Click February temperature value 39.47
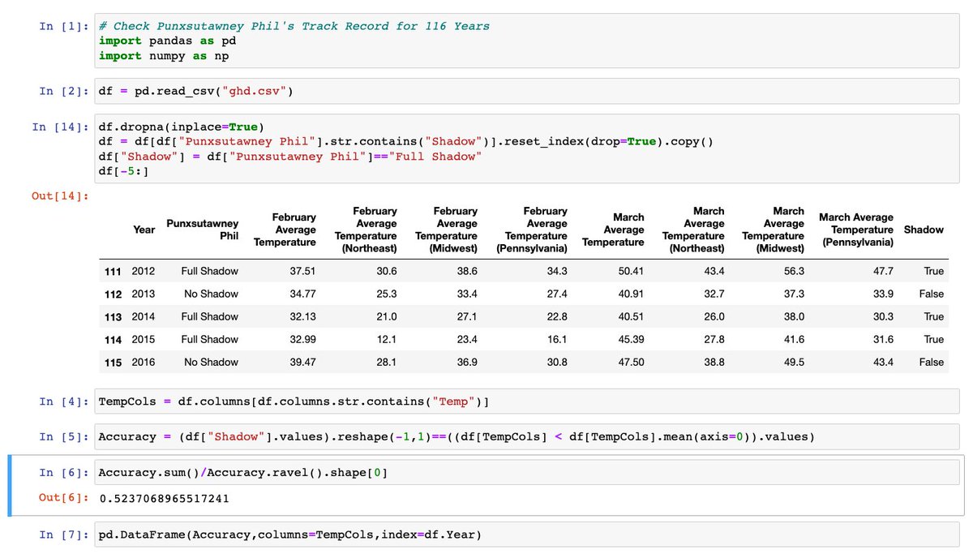Image resolution: width=973 pixels, height=554 pixels. coord(303,362)
